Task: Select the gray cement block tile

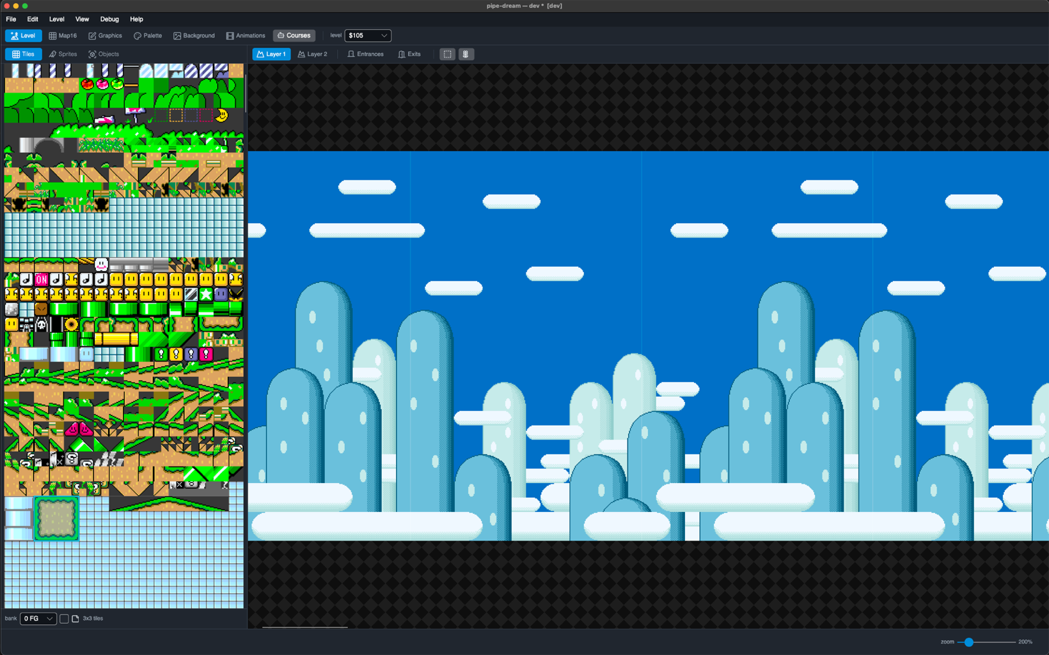Action: [x=12, y=309]
